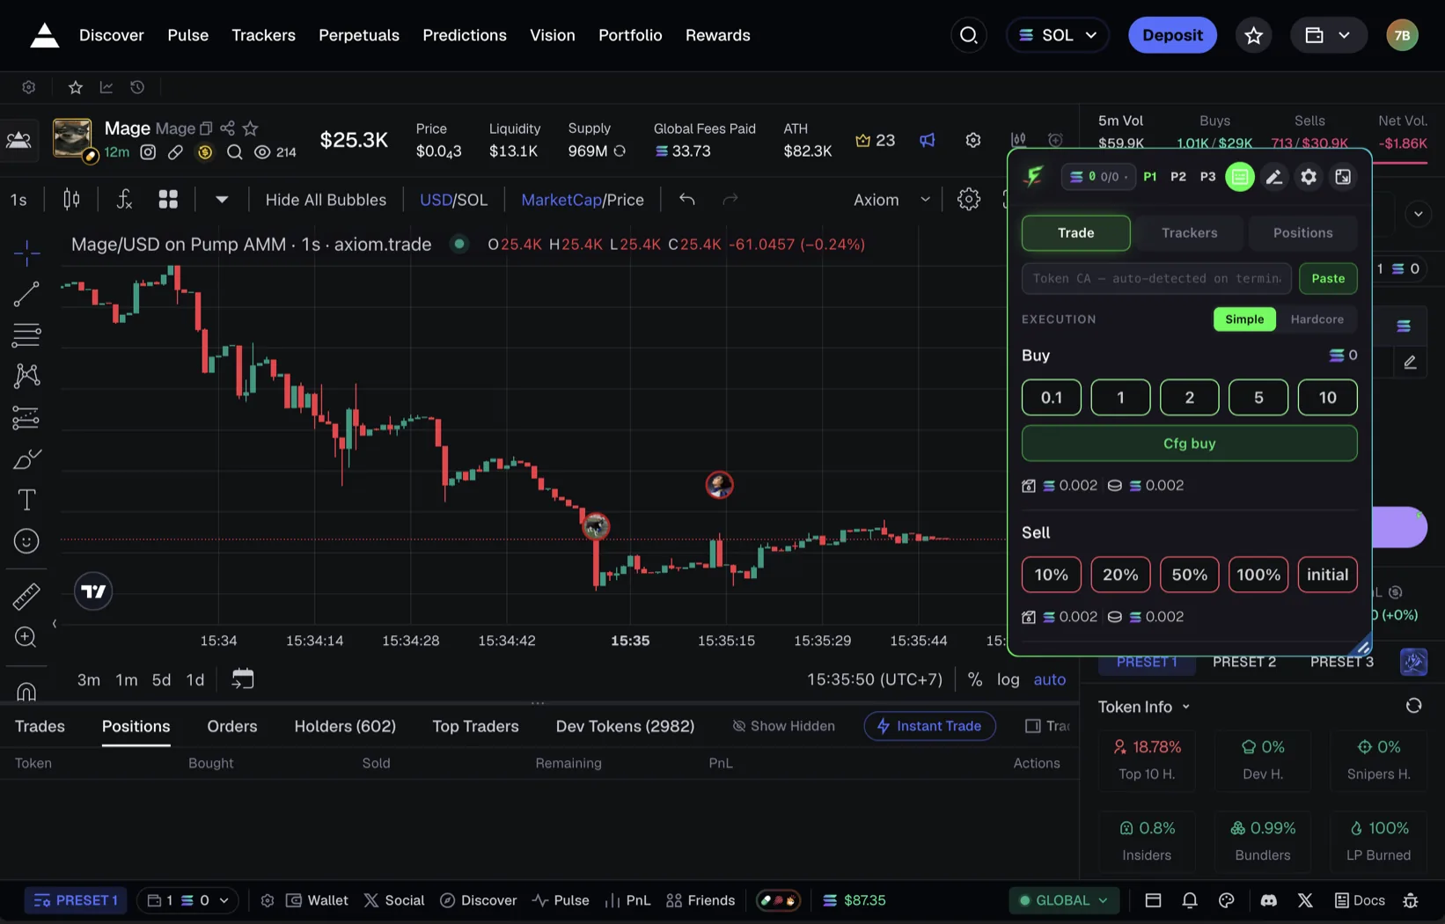
Task: Toggle Show Hidden positions
Action: tap(784, 726)
